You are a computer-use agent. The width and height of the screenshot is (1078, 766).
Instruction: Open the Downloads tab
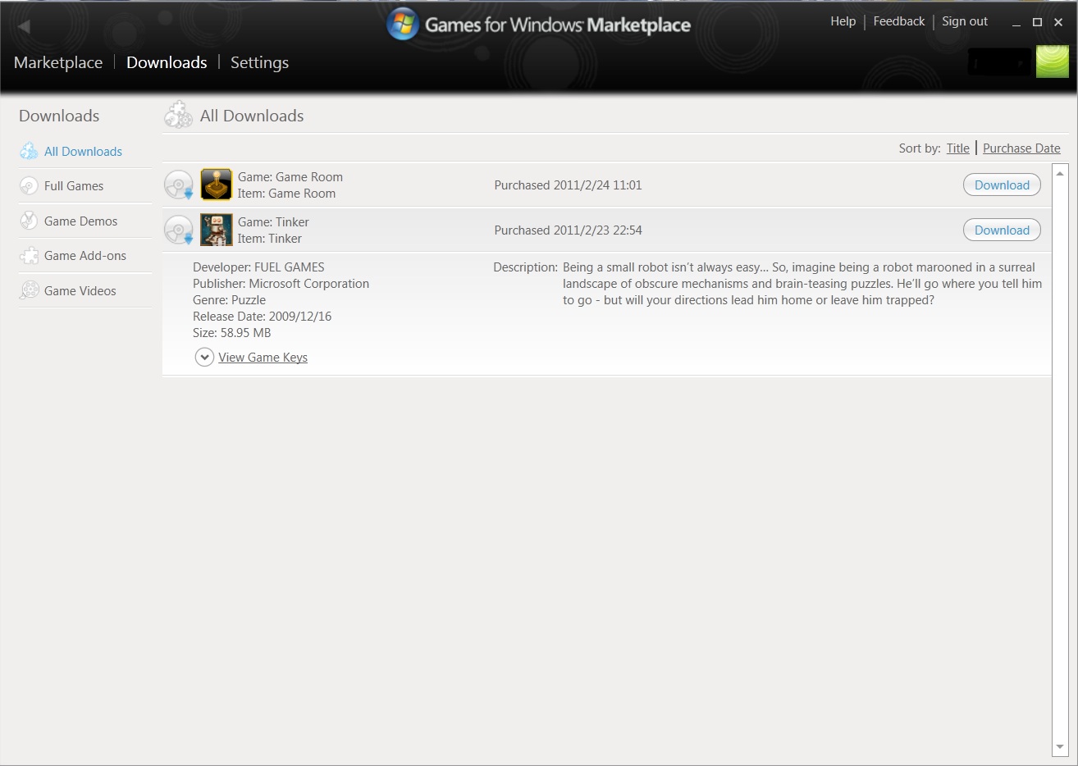click(x=167, y=62)
